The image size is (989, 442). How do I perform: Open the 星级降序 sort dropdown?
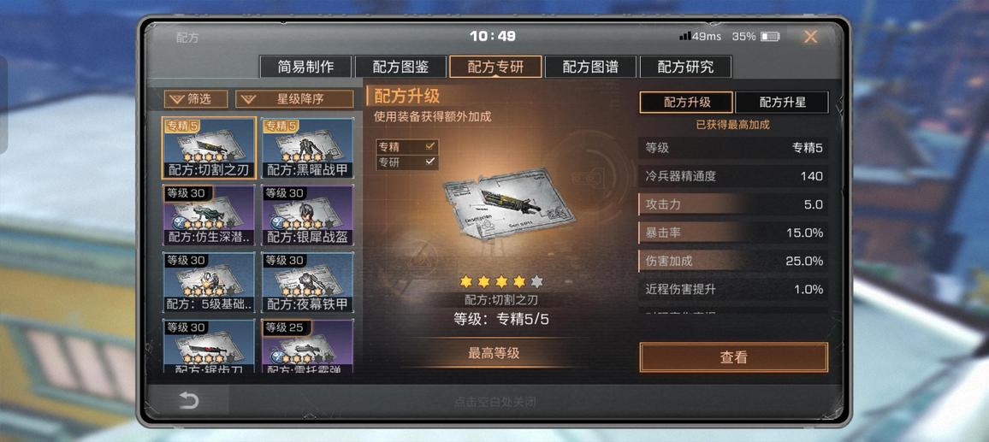294,99
